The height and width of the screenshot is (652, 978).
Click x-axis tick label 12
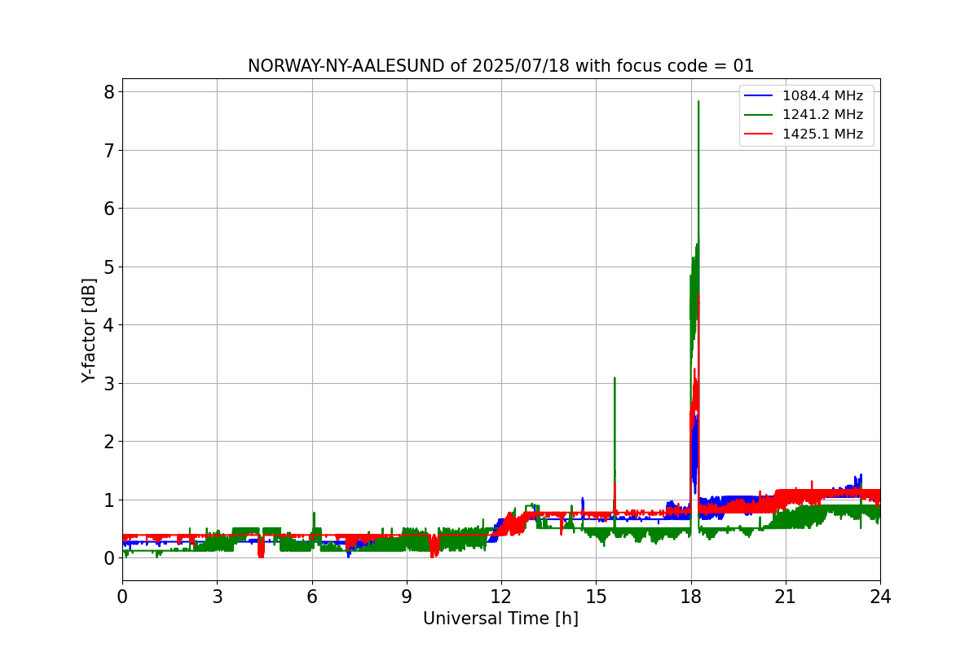[501, 597]
